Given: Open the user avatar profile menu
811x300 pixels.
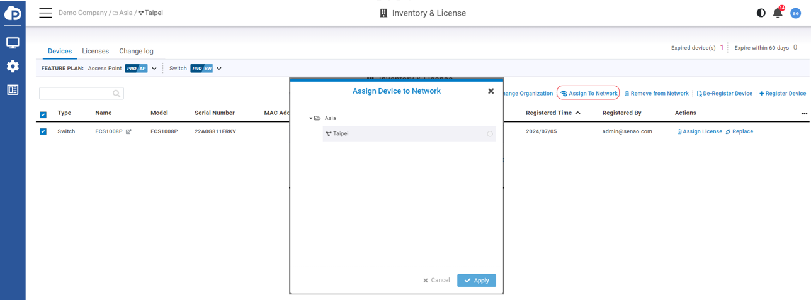Looking at the screenshot, I should click(795, 13).
